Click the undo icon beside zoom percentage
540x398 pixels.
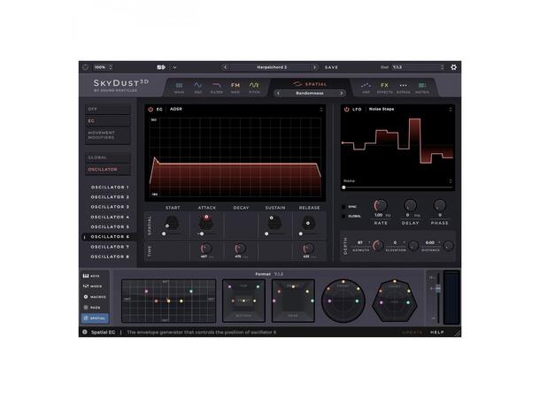point(85,67)
